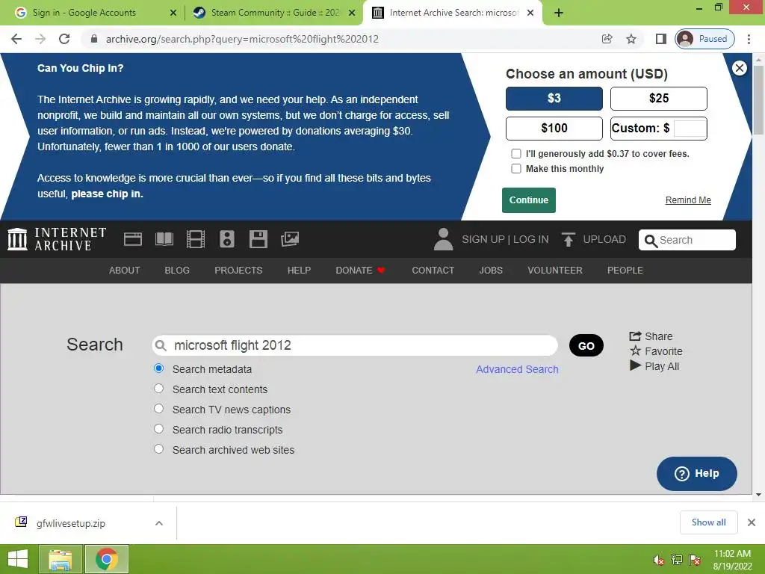The height and width of the screenshot is (574, 765).
Task: Click the Upload arrow icon
Action: (x=568, y=239)
